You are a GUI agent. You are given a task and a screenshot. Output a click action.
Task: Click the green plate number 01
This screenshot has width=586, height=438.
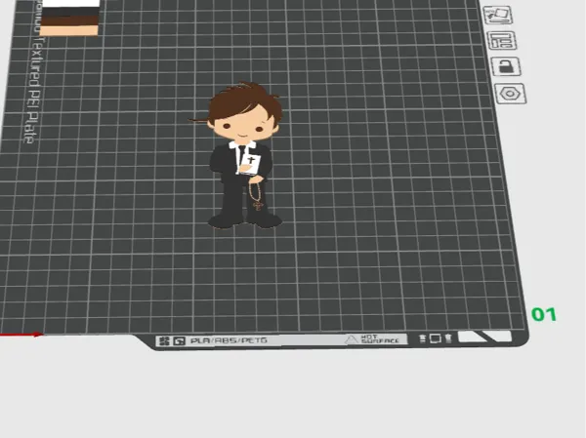click(x=544, y=314)
